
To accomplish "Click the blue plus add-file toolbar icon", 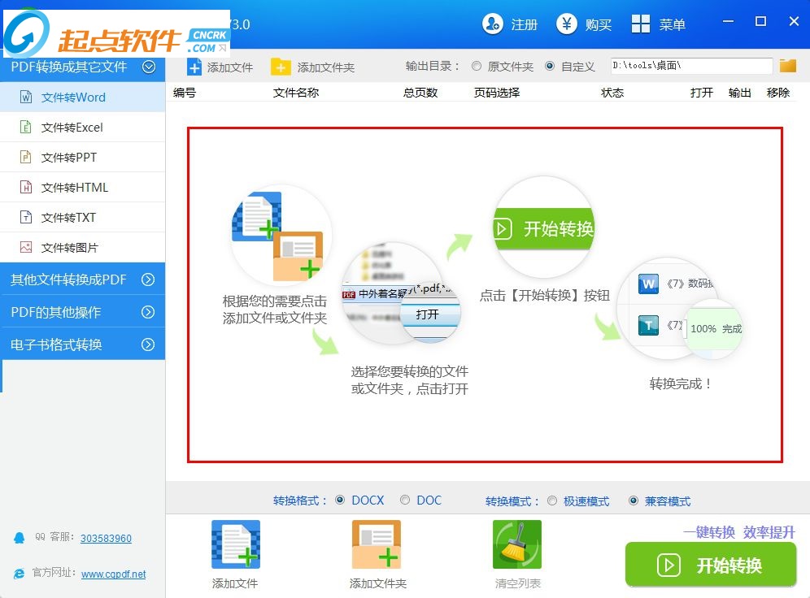I will click(194, 67).
